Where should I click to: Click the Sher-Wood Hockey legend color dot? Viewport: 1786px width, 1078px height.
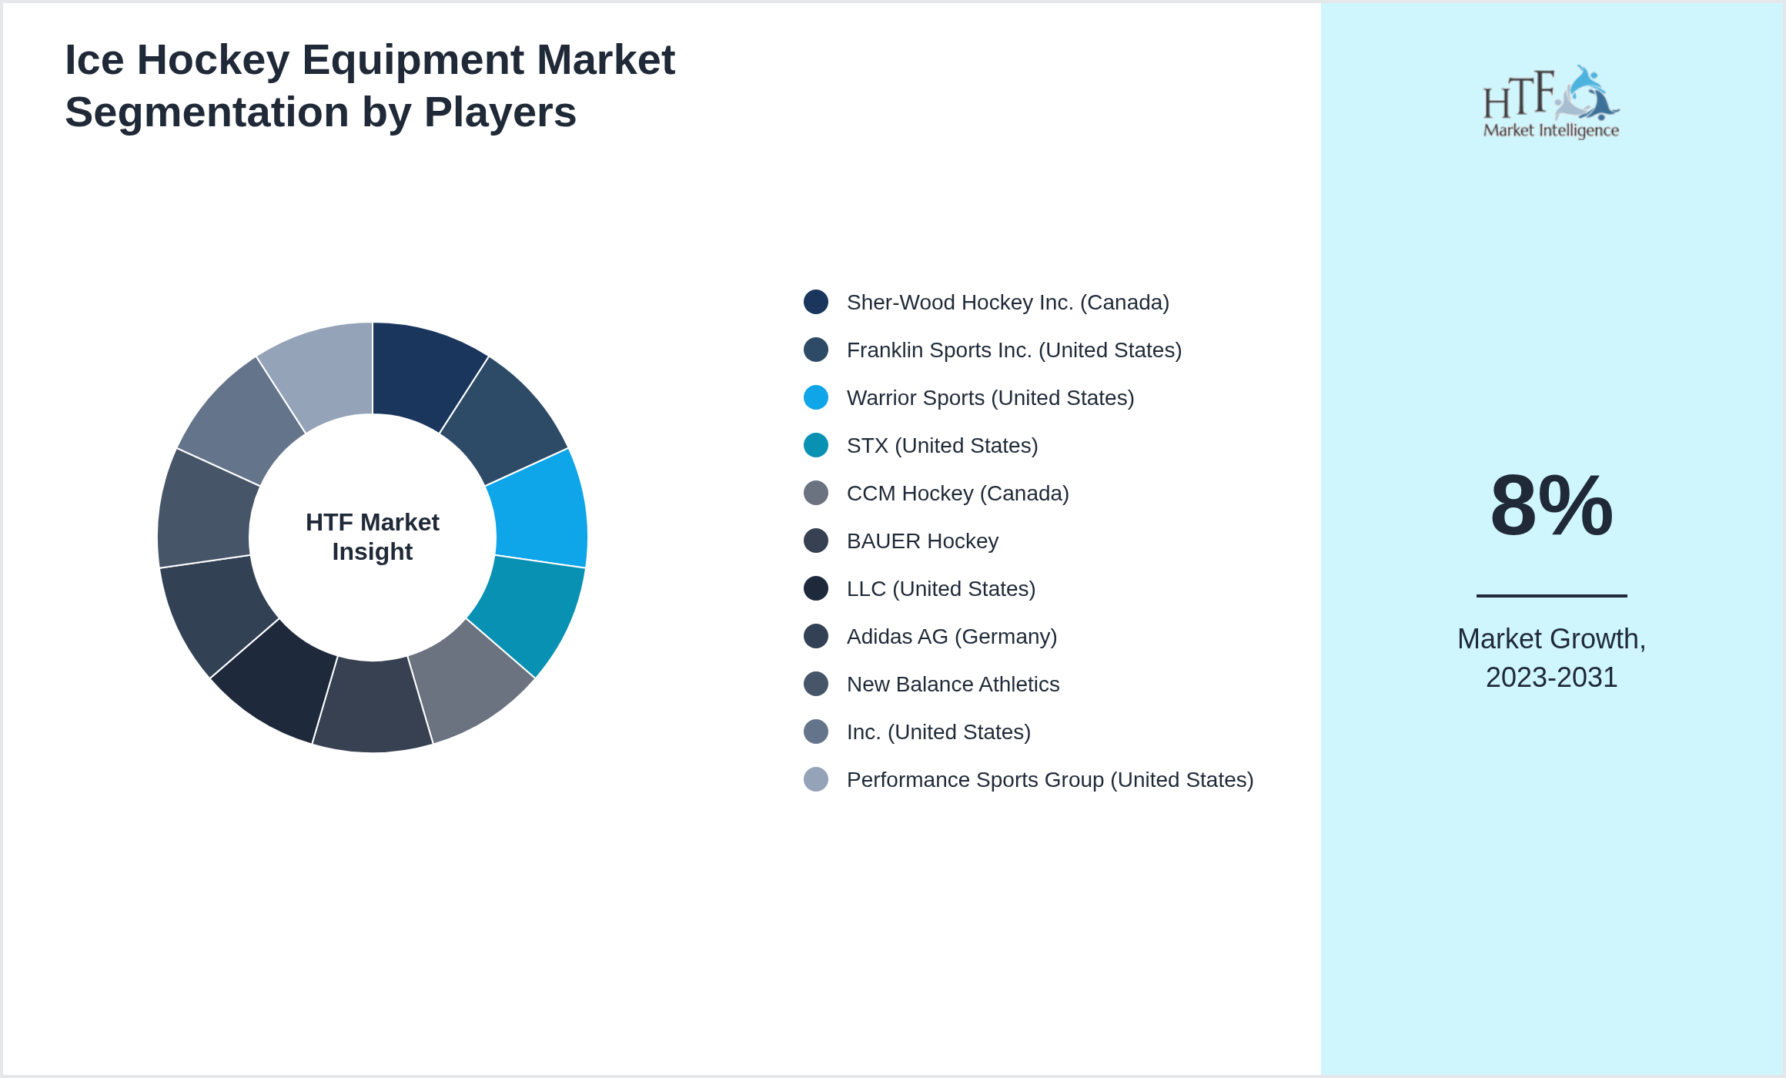coord(816,302)
